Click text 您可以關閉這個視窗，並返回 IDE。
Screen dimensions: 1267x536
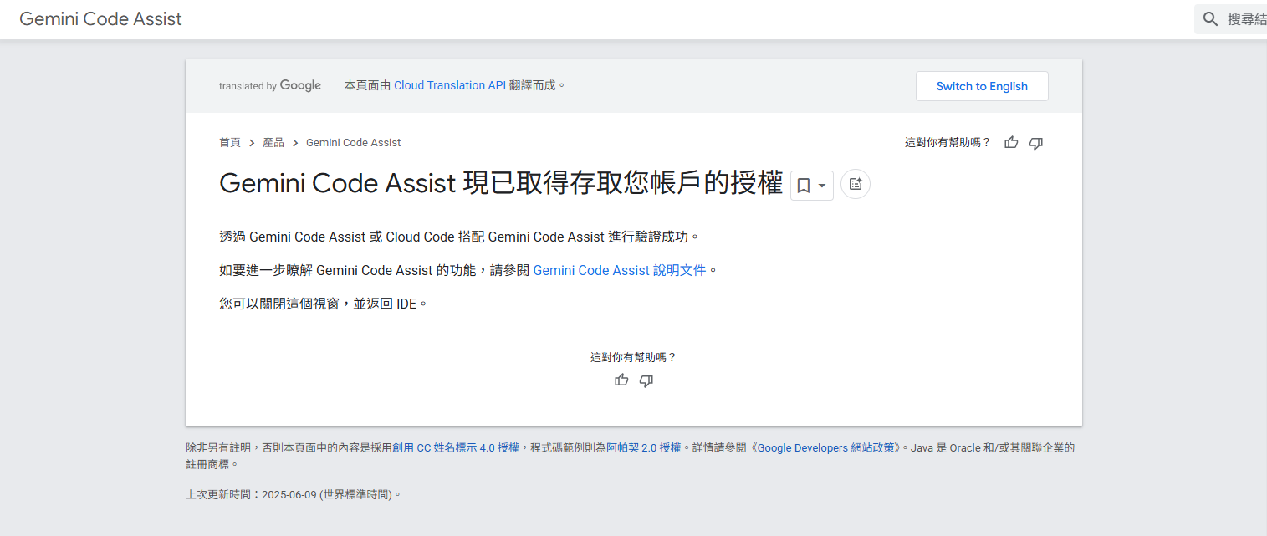[324, 304]
